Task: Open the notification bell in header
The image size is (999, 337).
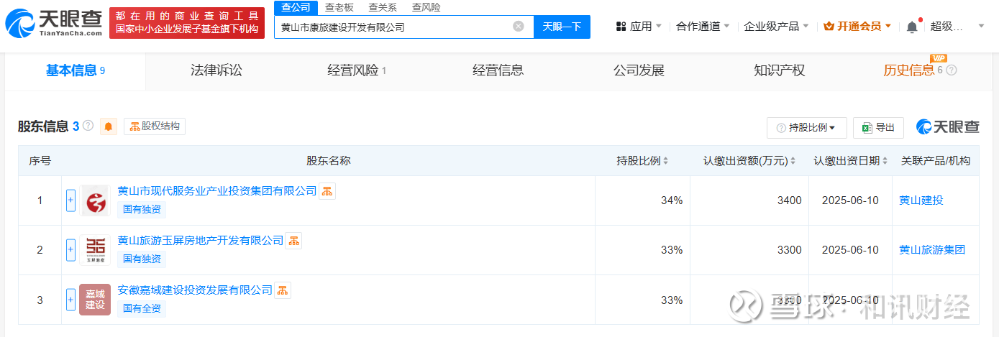Action: [x=912, y=27]
